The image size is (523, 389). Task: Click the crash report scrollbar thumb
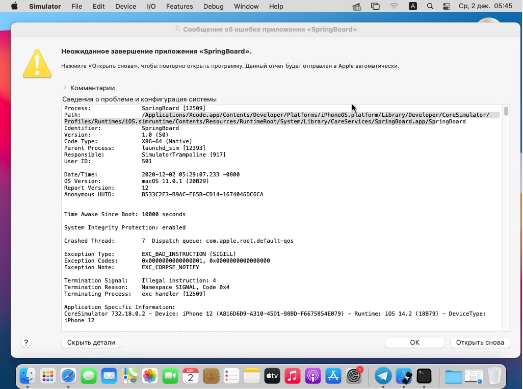click(506, 111)
